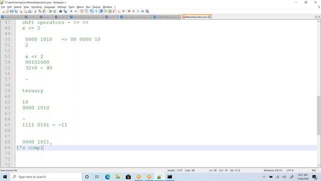
Task: Open Microsoft Edge from the taskbar
Action: click(107, 176)
